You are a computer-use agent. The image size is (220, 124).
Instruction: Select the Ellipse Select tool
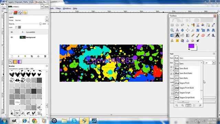click(x=177, y=25)
